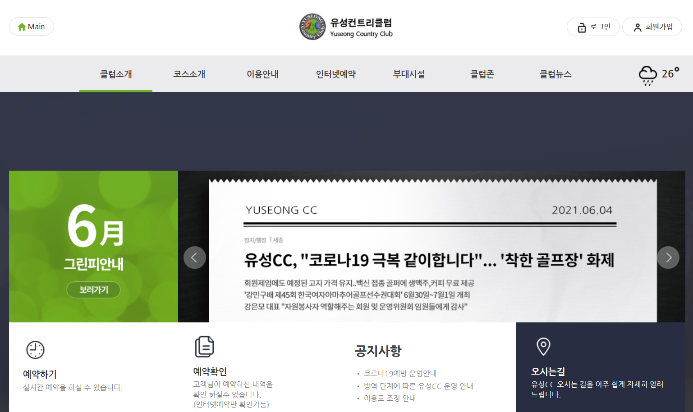Click the (인터넷예약만 확인가능) note
The height and width of the screenshot is (412, 693).
231,404
